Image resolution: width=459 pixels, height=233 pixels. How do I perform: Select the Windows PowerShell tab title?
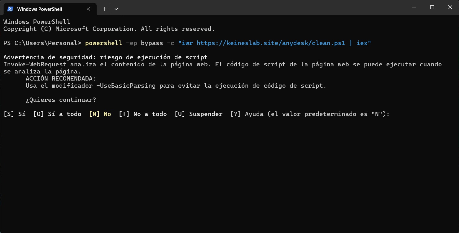[40, 9]
